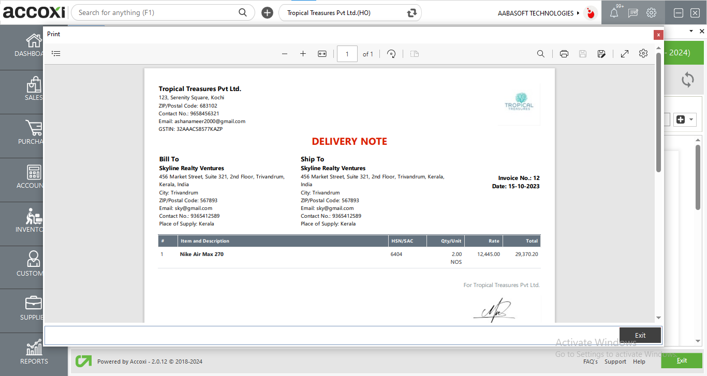Open the print icon in the preview toolbar

coord(564,53)
